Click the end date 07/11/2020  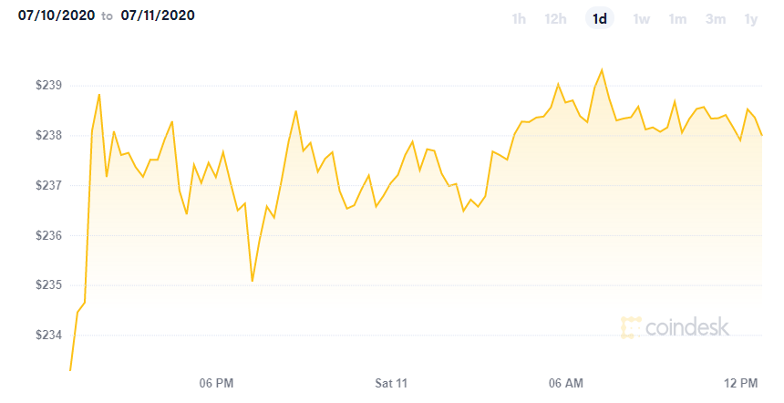pos(158,15)
